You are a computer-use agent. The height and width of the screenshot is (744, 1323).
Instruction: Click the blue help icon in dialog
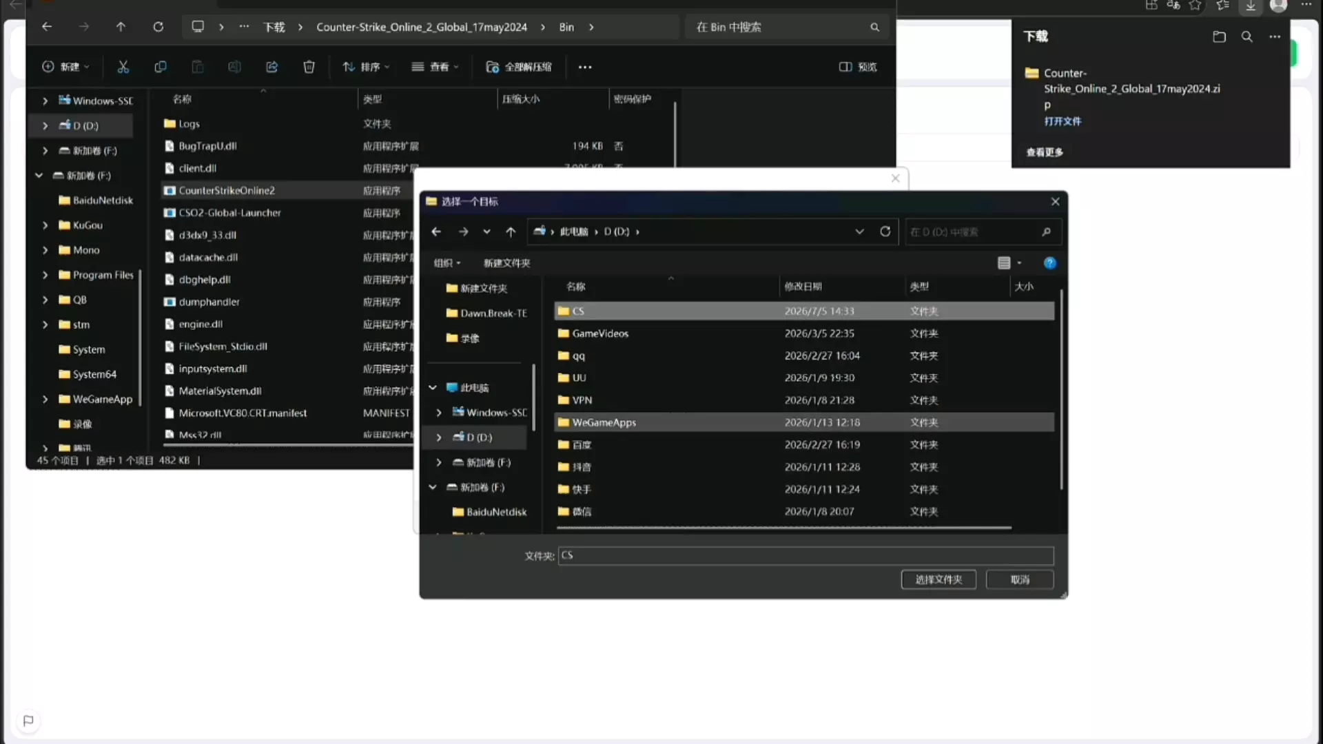pyautogui.click(x=1049, y=263)
